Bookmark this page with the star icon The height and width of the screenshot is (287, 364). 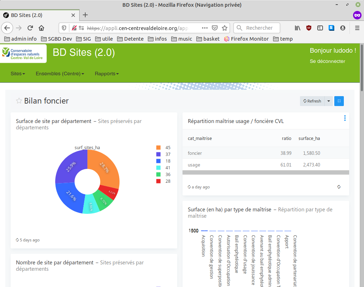(x=224, y=28)
